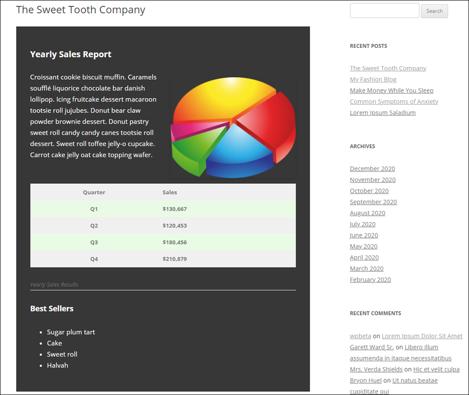Open wpbeta commenter link

pyautogui.click(x=360, y=336)
